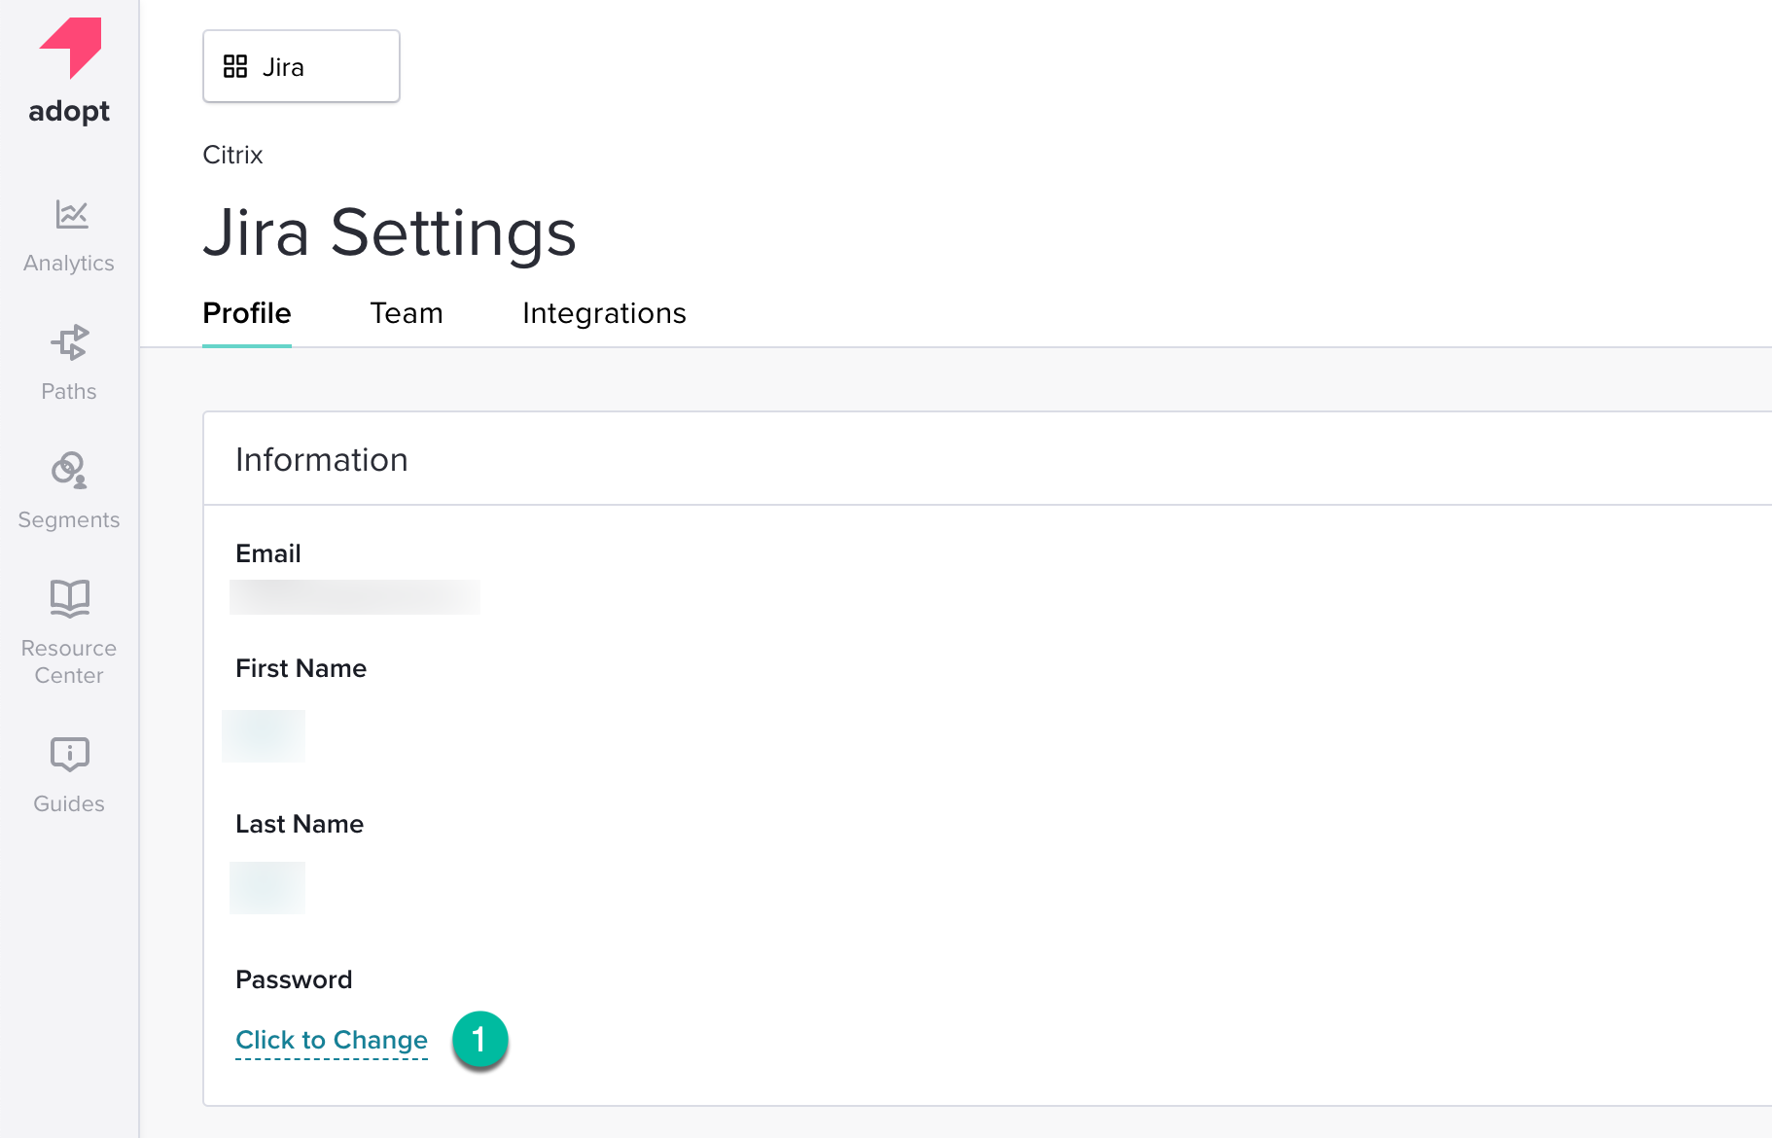Viewport: 1772px width, 1138px height.
Task: Click the blurred First Name value
Action: [264, 736]
